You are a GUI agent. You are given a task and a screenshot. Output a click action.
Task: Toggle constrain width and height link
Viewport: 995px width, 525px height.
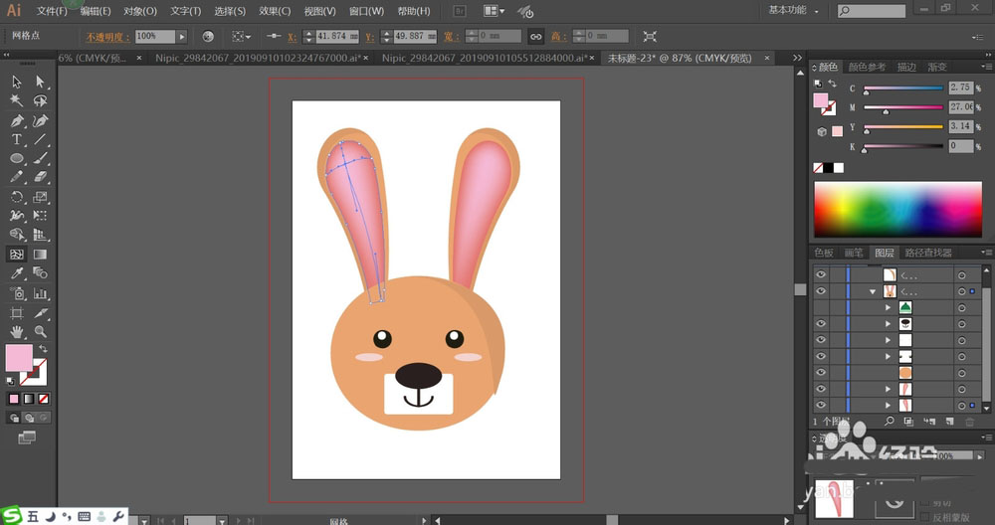click(535, 36)
